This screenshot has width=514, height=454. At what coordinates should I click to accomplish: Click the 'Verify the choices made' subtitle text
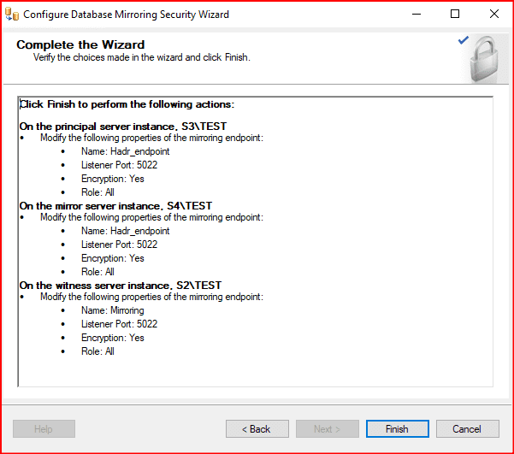141,57
